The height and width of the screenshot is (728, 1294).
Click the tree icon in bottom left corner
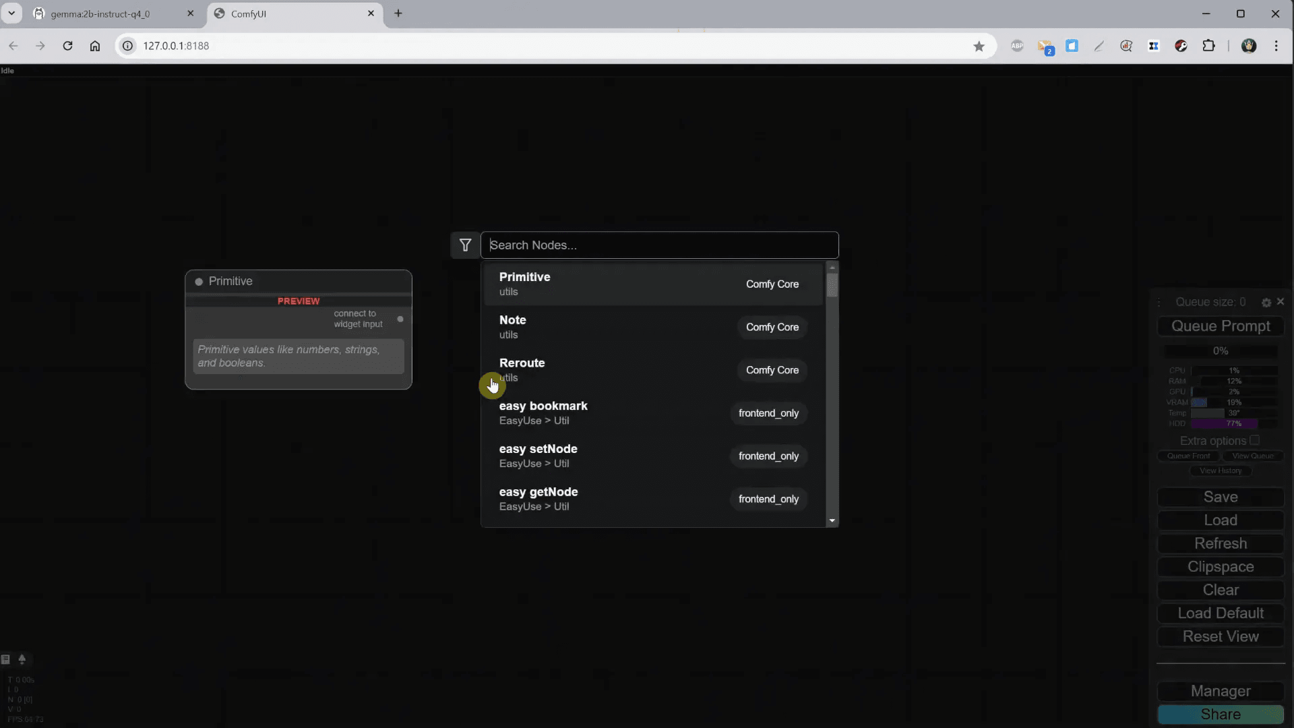(x=22, y=660)
